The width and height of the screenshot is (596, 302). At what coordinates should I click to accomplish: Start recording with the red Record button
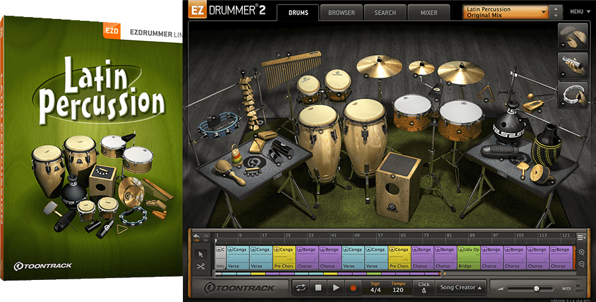(x=353, y=287)
